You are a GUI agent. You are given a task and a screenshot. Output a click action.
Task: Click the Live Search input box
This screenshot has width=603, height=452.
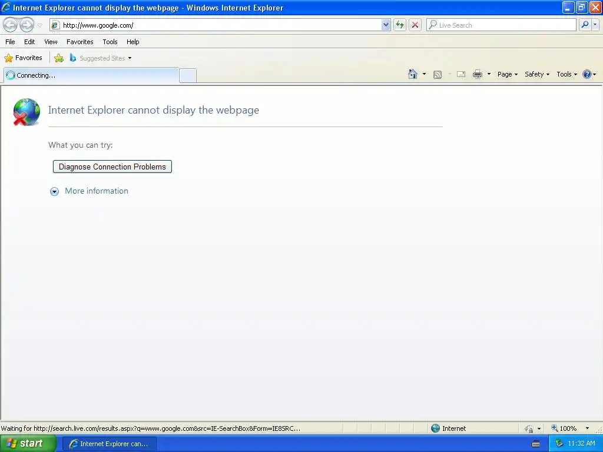pyautogui.click(x=501, y=25)
